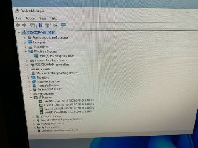
Task: Click the blue Help question-mark icon
Action: (x=40, y=25)
